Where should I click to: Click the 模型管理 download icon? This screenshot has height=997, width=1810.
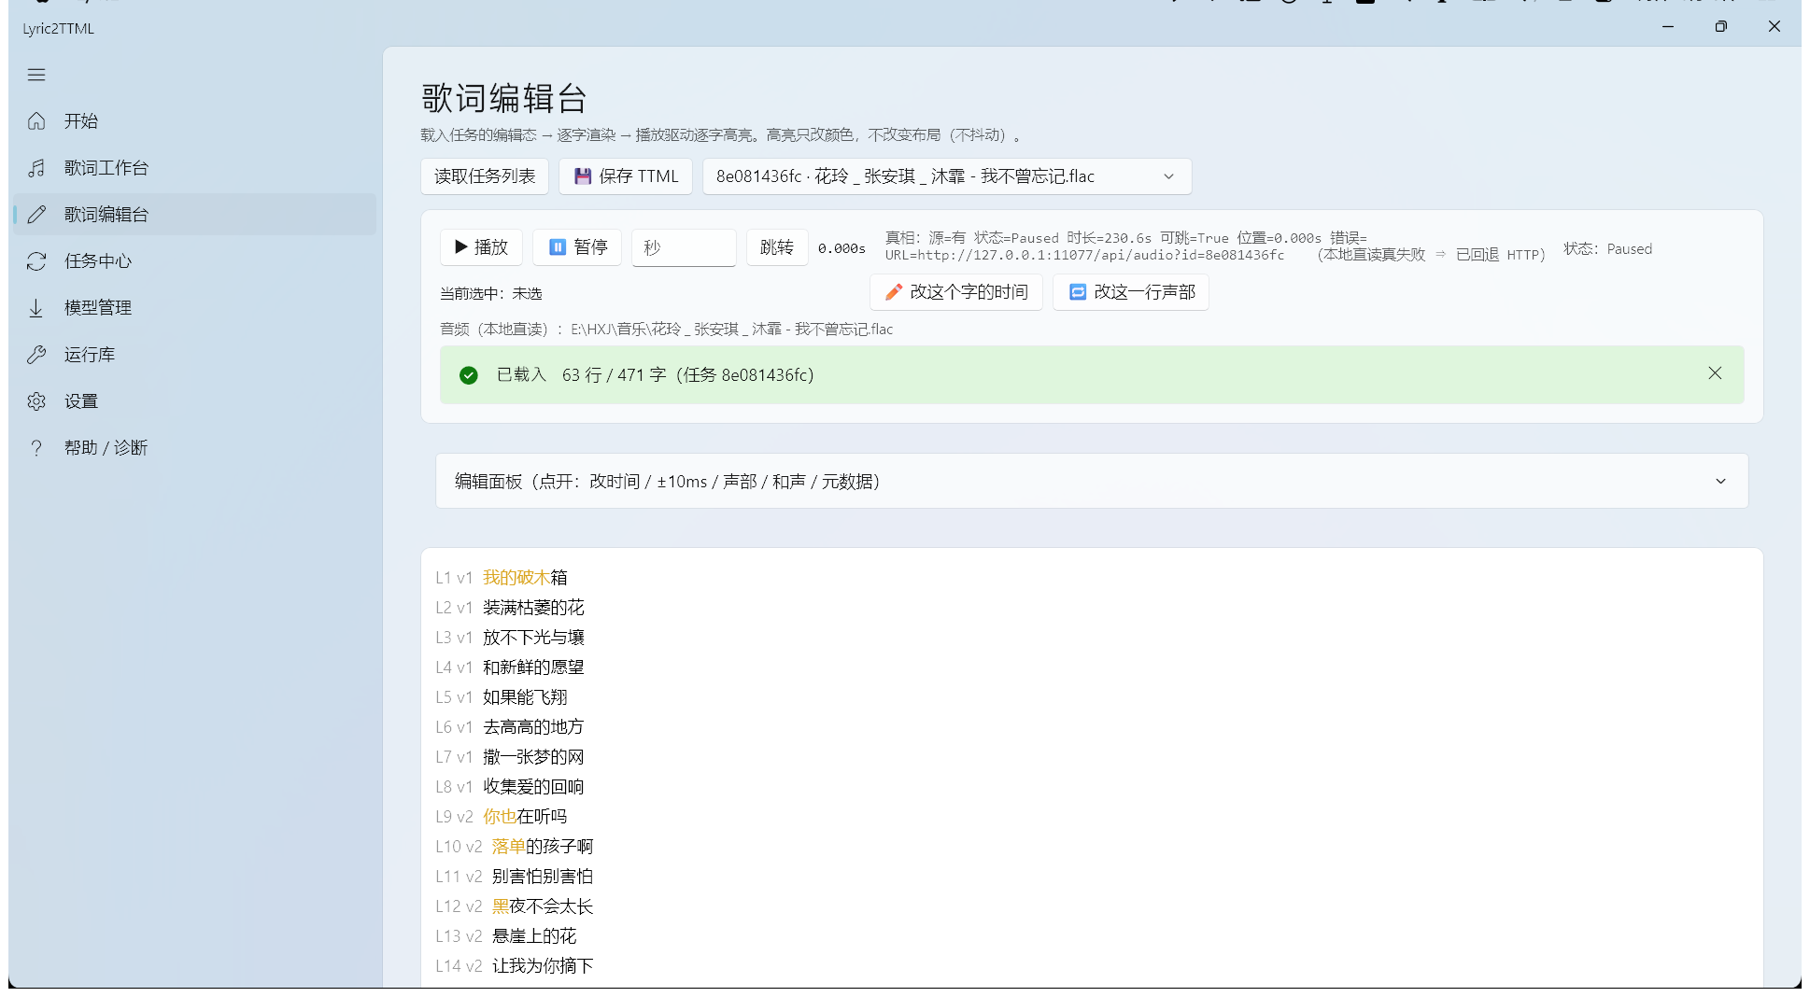(36, 308)
